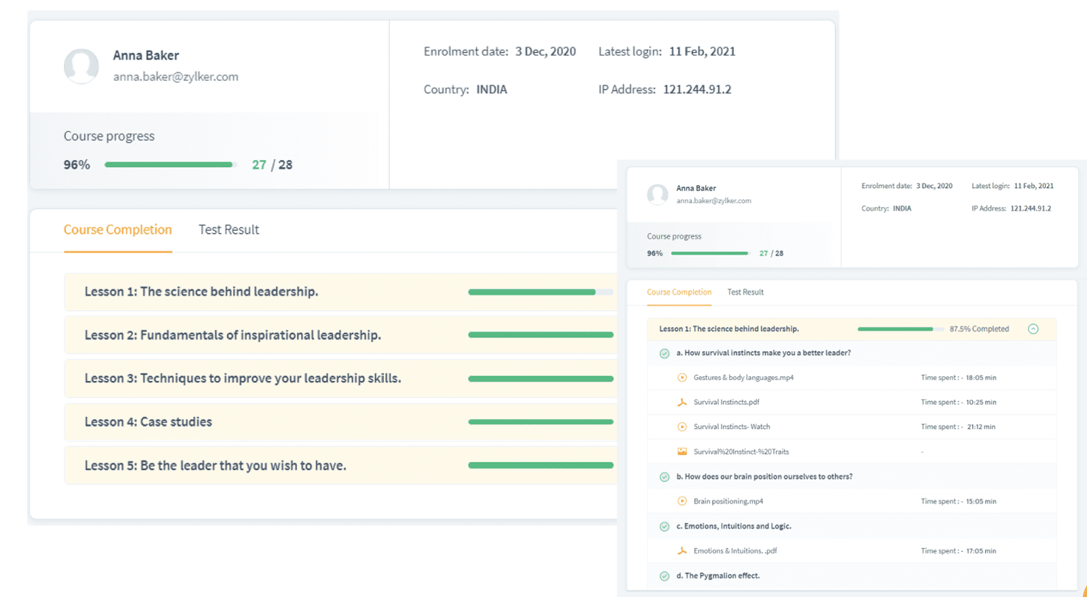1087x597 pixels.
Task: Click PDF icon beside Emotions & Intuitions..pdf
Action: (682, 551)
